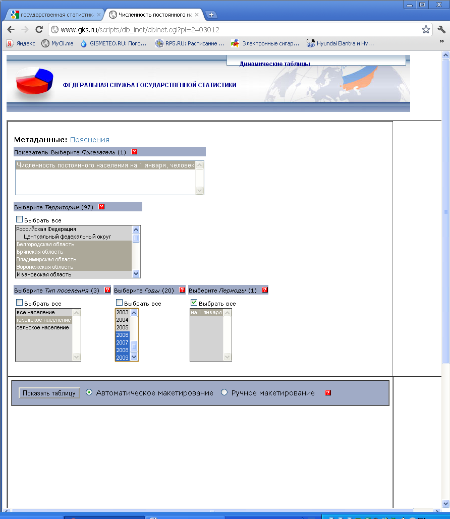Select year 2008 in list
This screenshot has width=450, height=519.
click(123, 350)
